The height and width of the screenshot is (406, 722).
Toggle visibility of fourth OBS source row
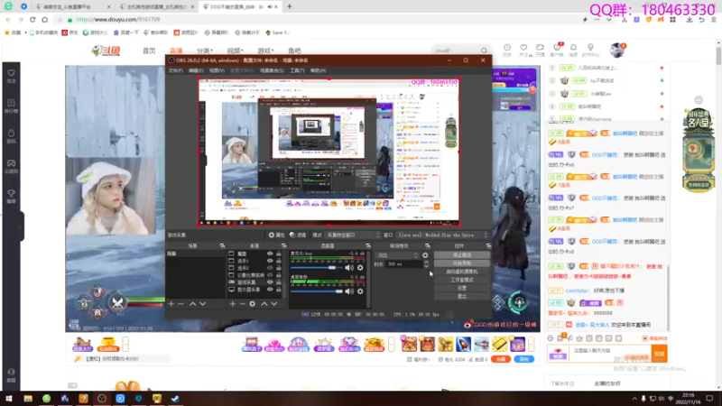(270, 275)
